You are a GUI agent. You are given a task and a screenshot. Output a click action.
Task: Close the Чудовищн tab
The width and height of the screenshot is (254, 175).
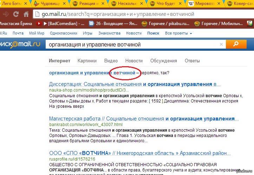64,4
